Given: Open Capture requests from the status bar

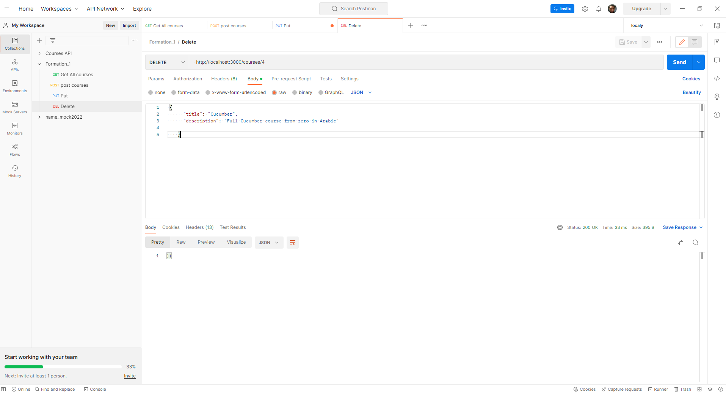Looking at the screenshot, I should point(622,389).
